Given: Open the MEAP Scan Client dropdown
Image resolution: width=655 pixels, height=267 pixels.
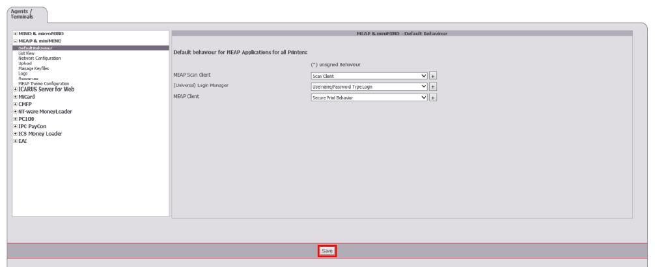Looking at the screenshot, I should tap(369, 76).
